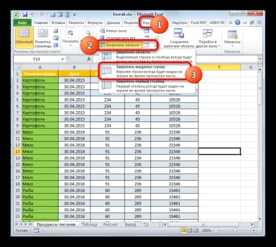Image resolution: width=276 pixels, height=247 pixels.
Task: Select column A header
Action: click(40, 68)
